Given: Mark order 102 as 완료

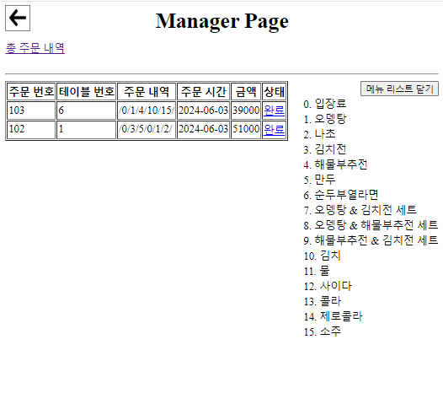Looking at the screenshot, I should [274, 129].
